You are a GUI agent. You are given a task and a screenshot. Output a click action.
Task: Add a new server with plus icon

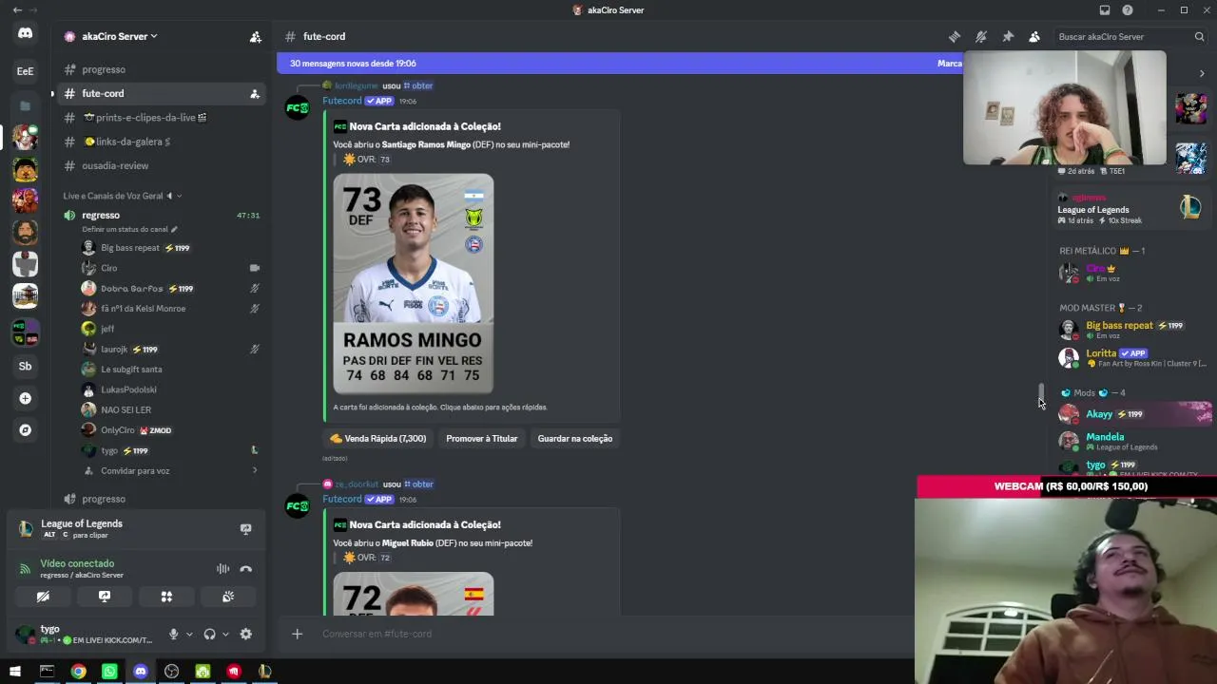click(x=26, y=398)
